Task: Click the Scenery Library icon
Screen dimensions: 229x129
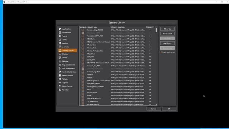Action: (x=60, y=51)
